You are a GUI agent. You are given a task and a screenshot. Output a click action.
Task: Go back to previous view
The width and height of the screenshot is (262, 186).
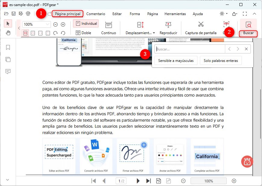click(159, 181)
